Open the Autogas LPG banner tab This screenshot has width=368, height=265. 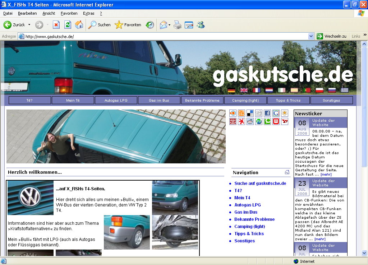(x=116, y=101)
